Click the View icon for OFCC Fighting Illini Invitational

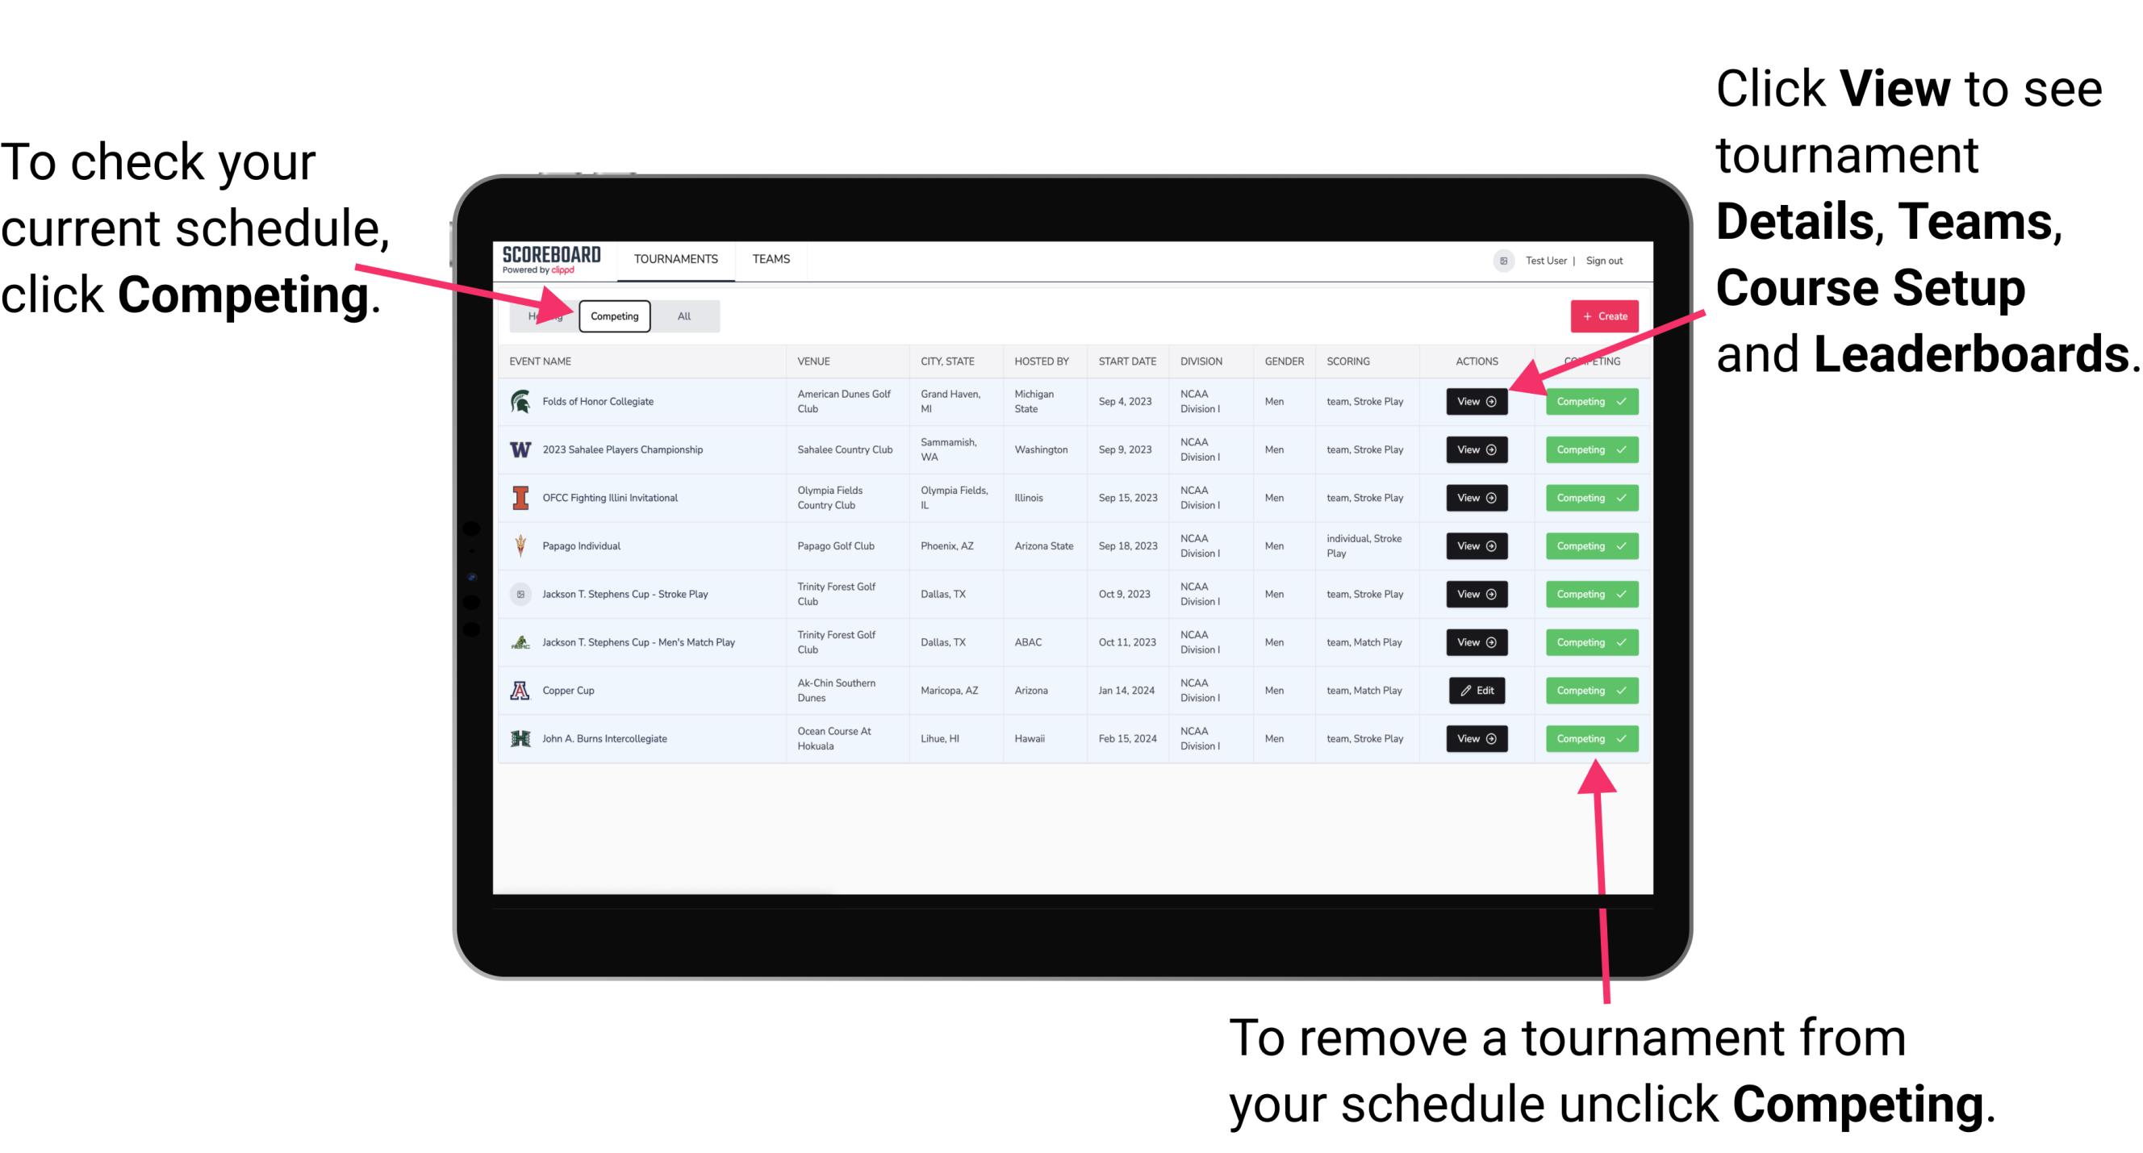click(x=1476, y=499)
